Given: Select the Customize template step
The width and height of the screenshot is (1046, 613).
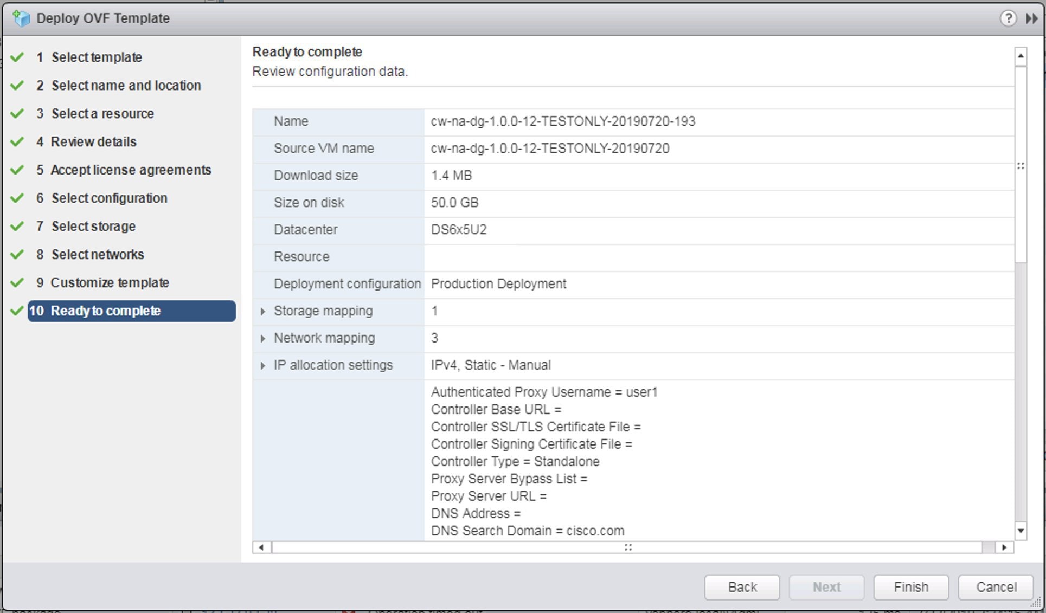Looking at the screenshot, I should 109,282.
